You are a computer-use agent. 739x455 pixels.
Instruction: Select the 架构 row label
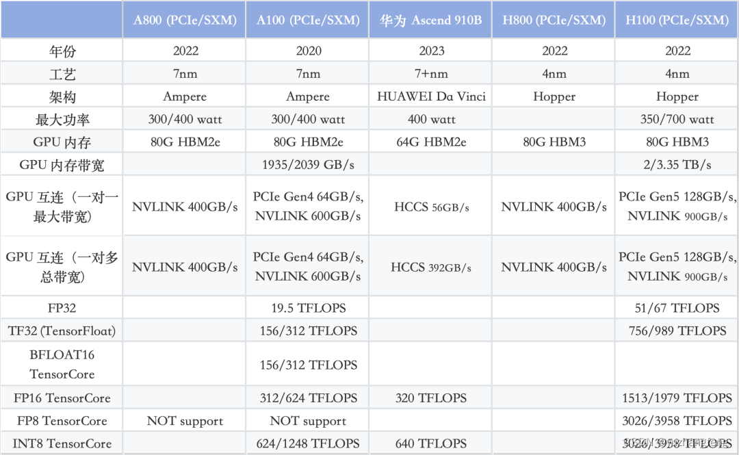coord(62,96)
